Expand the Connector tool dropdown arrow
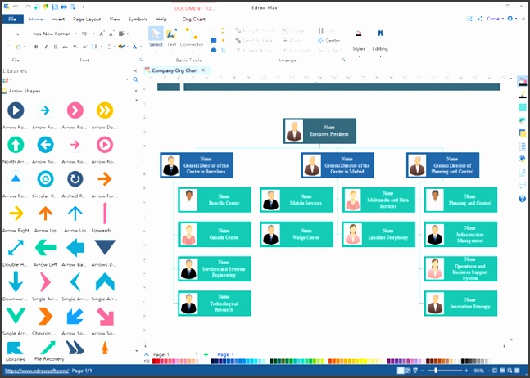530x378 pixels. [192, 52]
